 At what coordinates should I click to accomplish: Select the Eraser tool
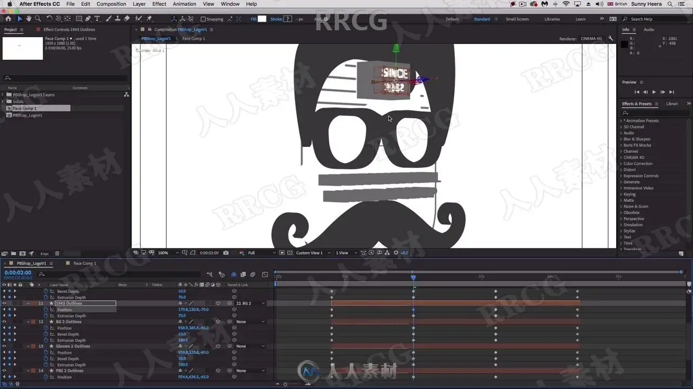127,19
